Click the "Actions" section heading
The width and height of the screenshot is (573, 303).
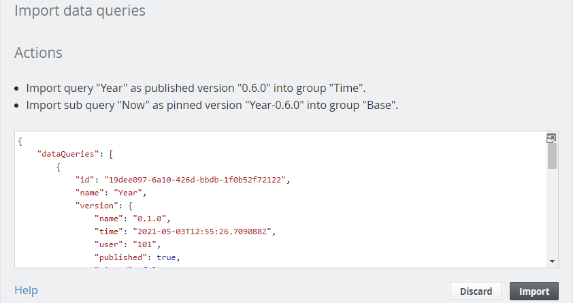click(38, 52)
